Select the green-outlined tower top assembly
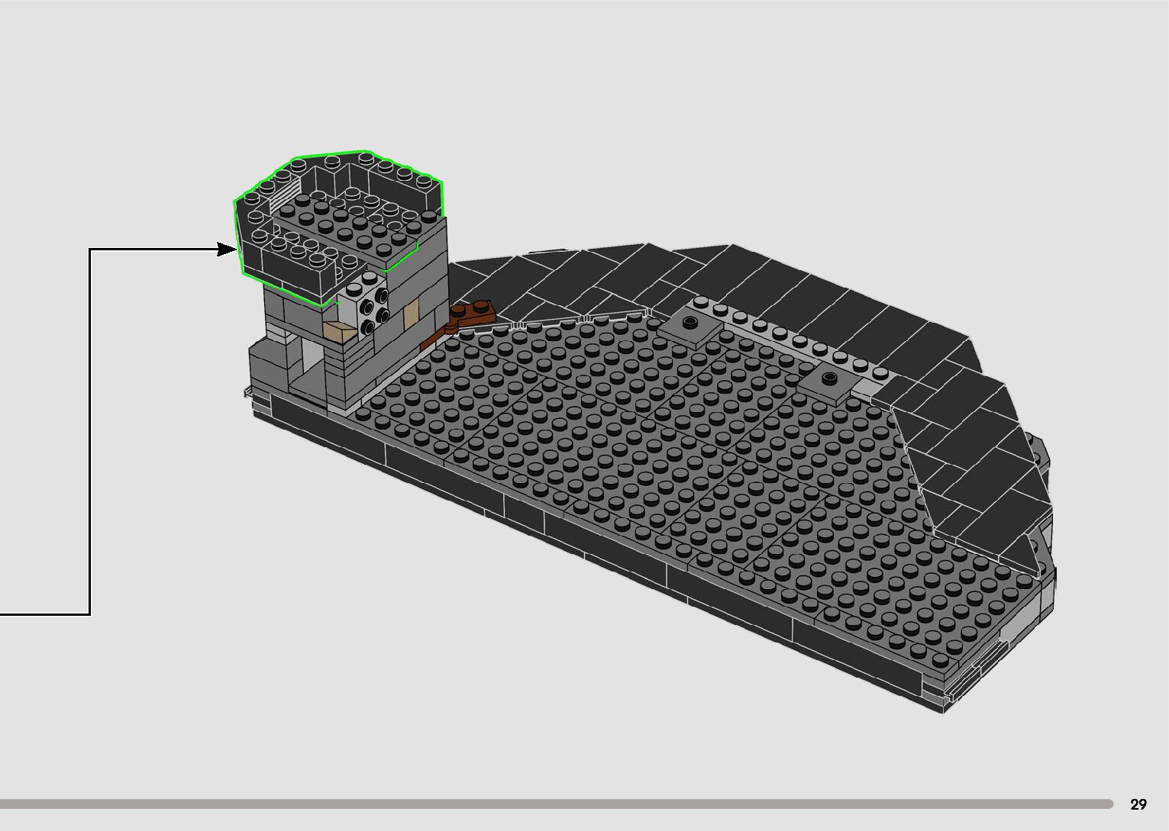Screen dimensions: 1169x831 pyautogui.click(x=336, y=221)
